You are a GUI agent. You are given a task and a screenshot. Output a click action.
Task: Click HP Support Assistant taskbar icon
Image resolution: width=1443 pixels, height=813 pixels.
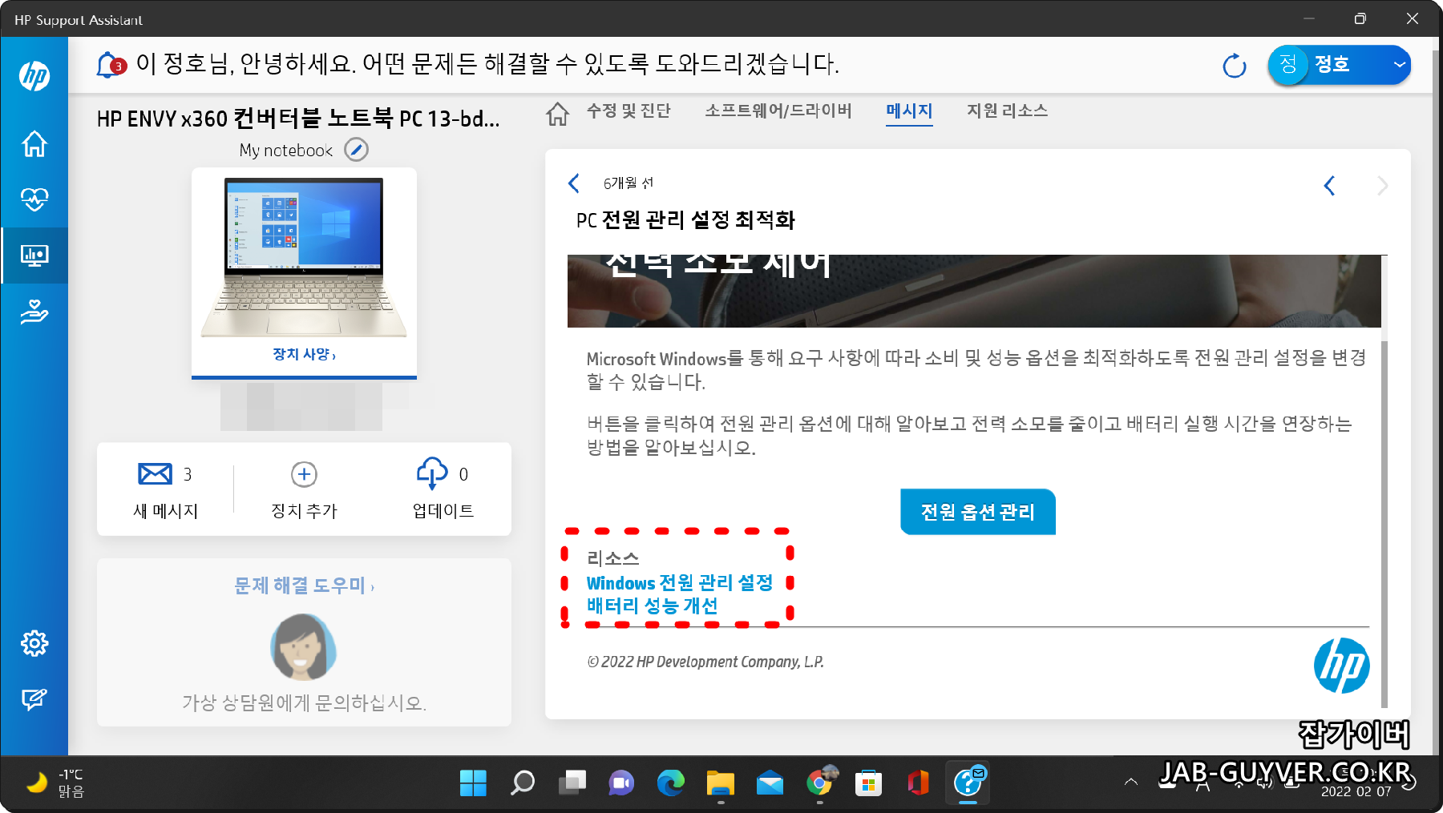click(968, 783)
